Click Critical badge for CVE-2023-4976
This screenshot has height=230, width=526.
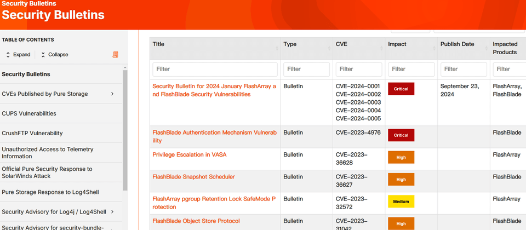pos(401,135)
